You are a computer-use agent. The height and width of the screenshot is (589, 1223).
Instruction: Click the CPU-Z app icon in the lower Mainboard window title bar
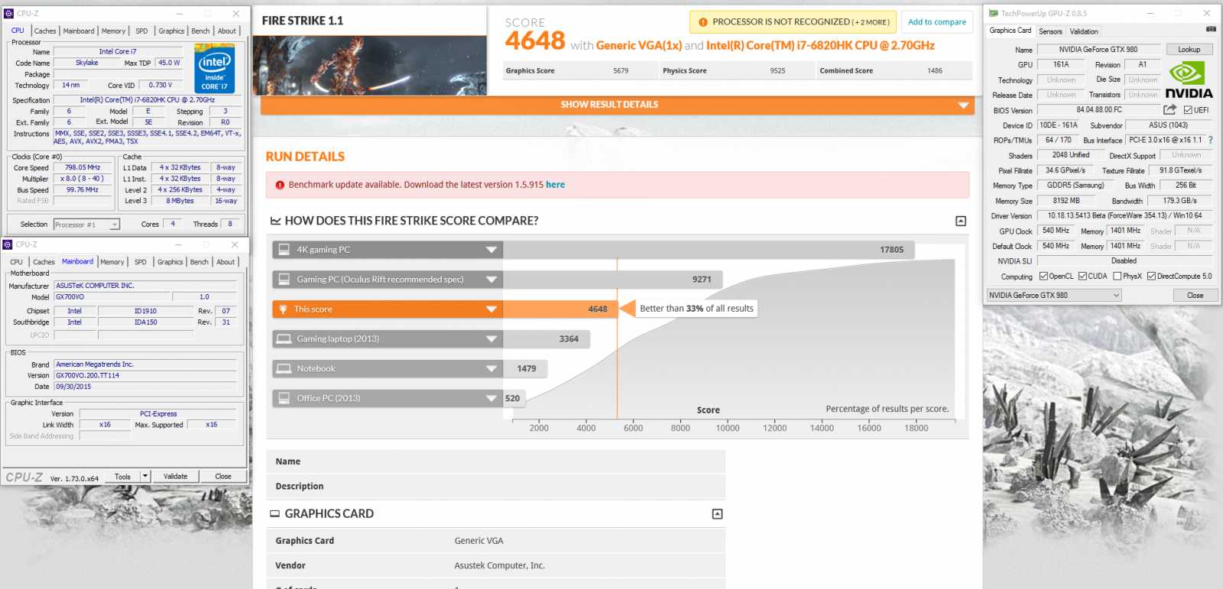(x=8, y=244)
